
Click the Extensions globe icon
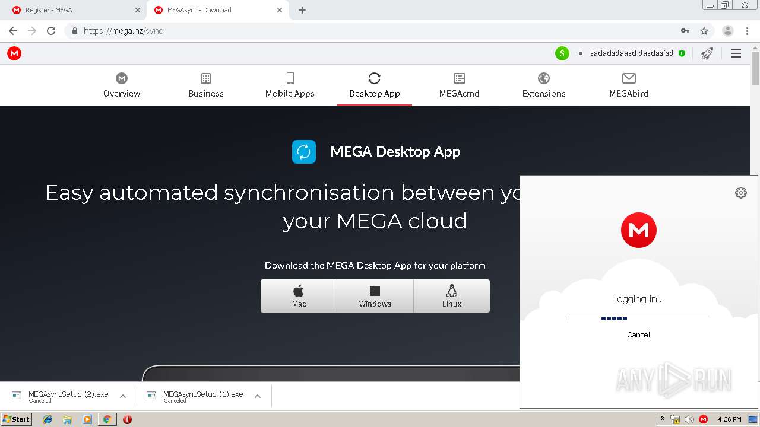click(544, 78)
